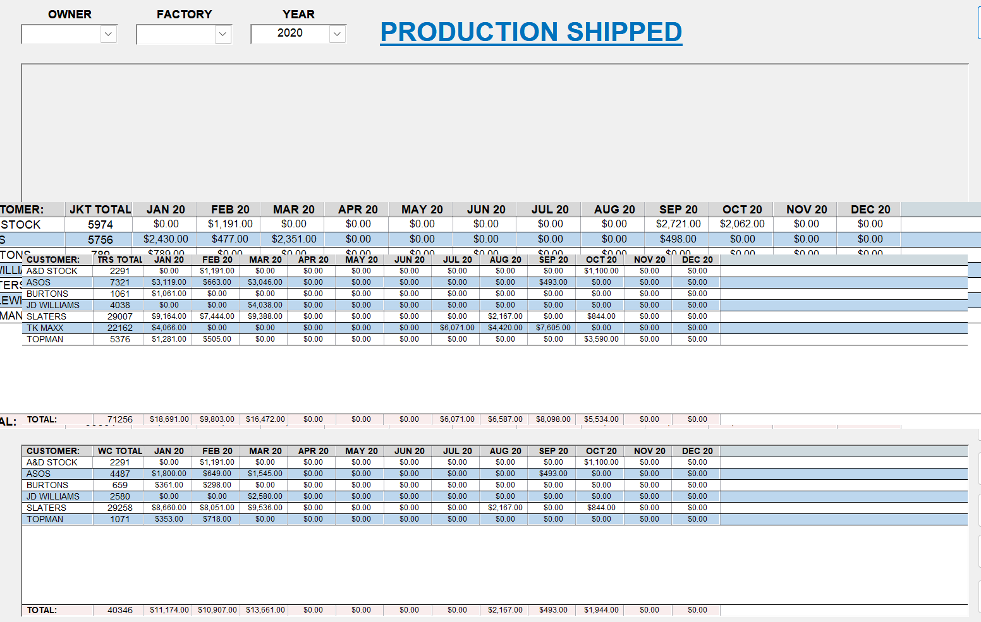
Task: Click inside the OWNER combo box field
Action: (61, 34)
